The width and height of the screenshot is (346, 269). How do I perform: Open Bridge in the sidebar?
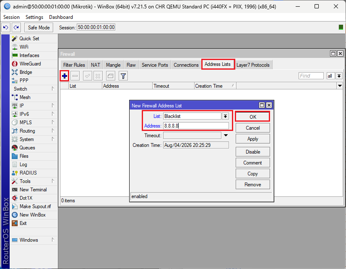(34, 72)
